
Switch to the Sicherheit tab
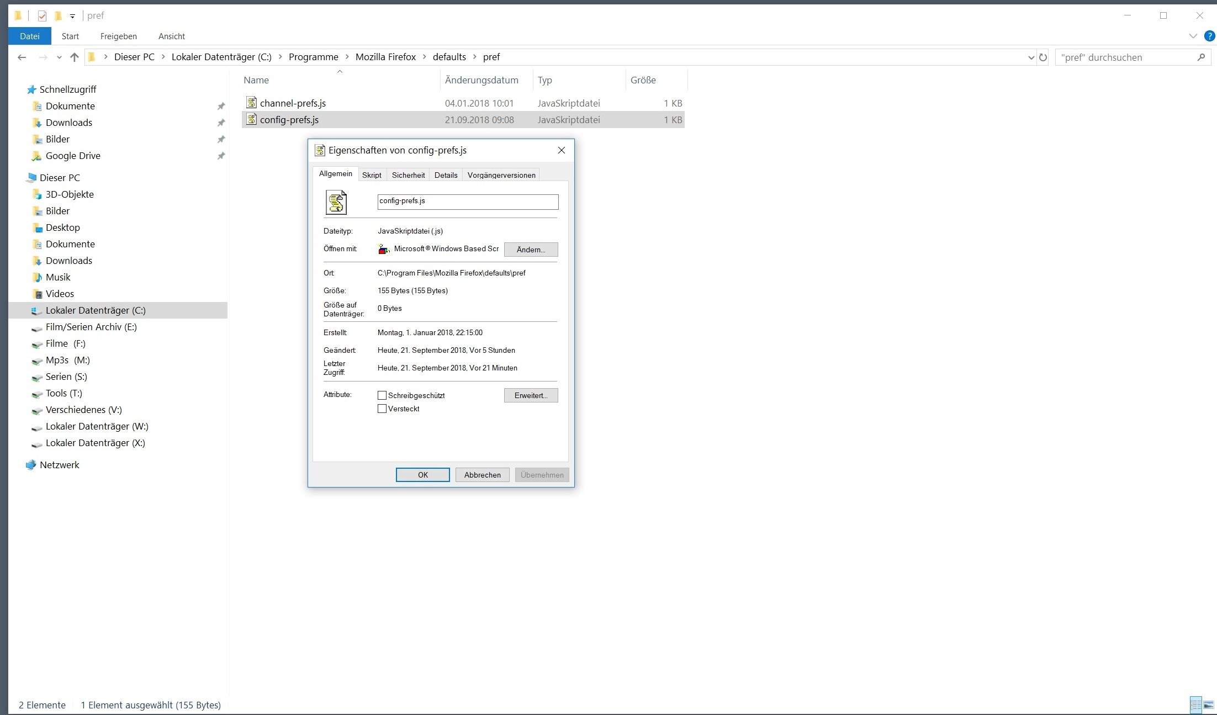(x=408, y=175)
